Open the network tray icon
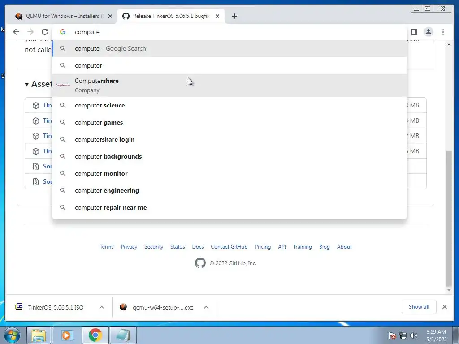This screenshot has height=344, width=459. 403,335
